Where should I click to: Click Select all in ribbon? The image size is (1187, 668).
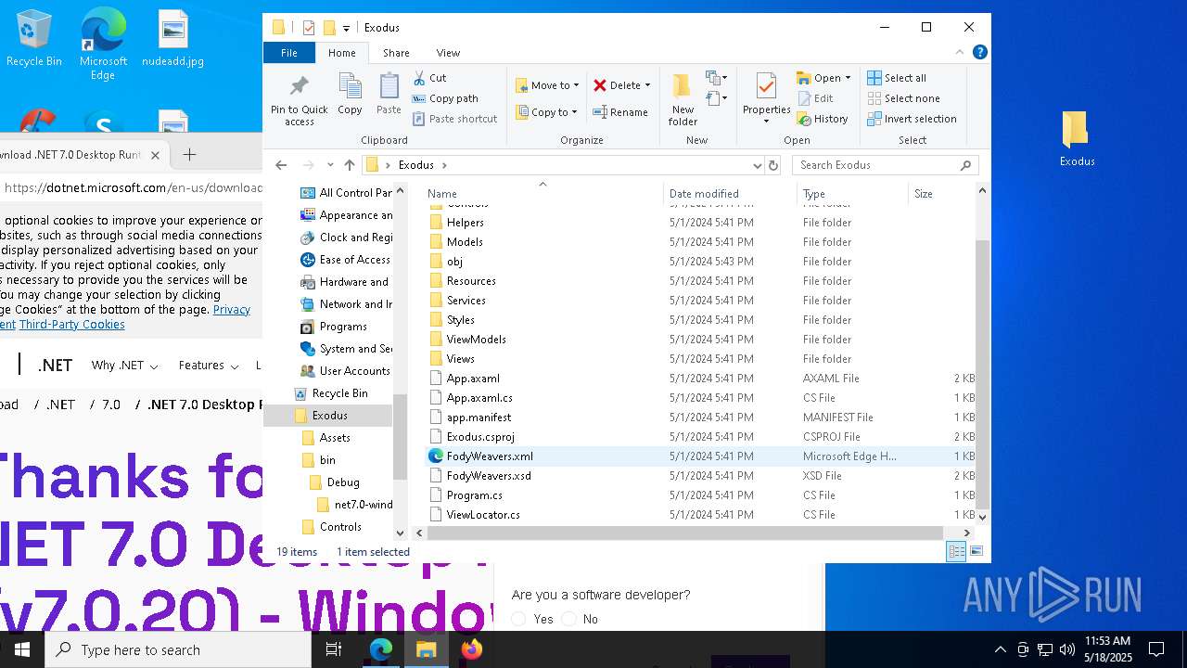[x=897, y=78]
